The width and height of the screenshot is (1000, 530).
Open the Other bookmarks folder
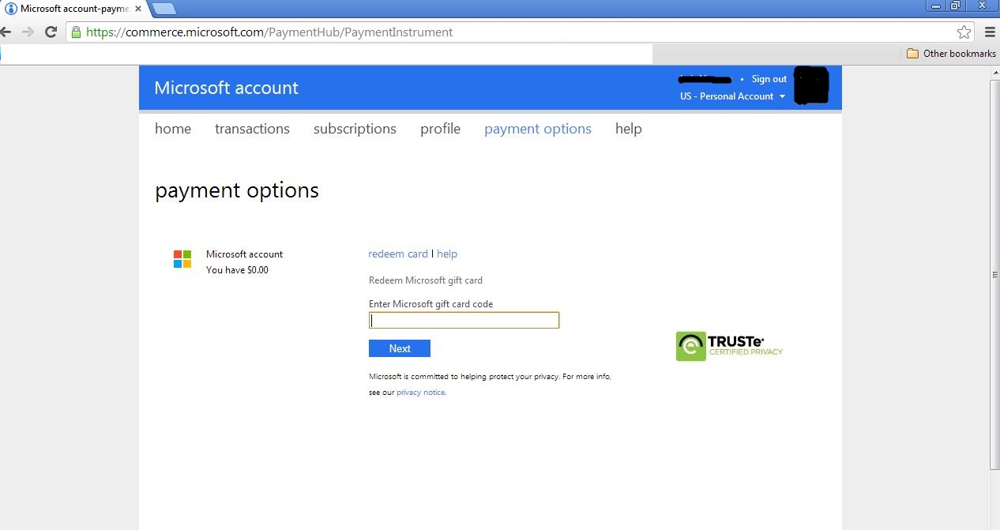point(951,54)
